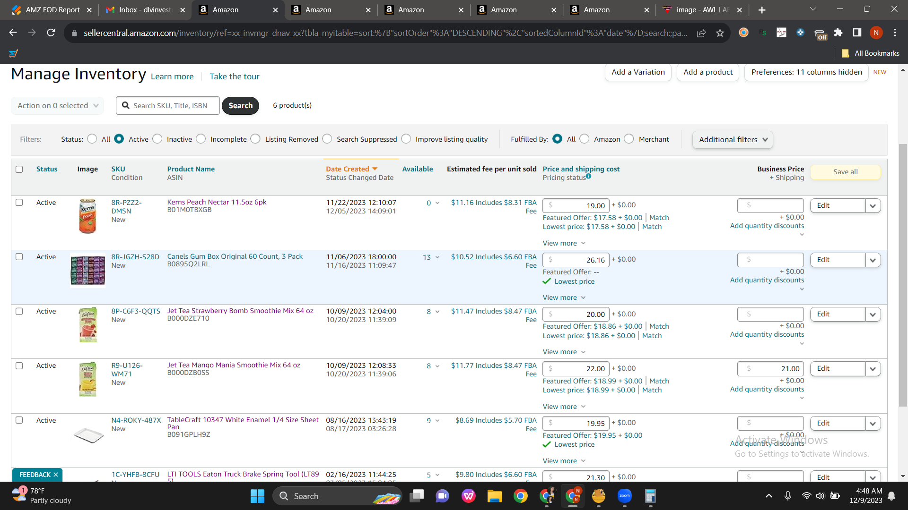908x510 pixels.
Task: Check the Jet Tea Strawberry Bomb row checkbox
Action: [x=19, y=311]
